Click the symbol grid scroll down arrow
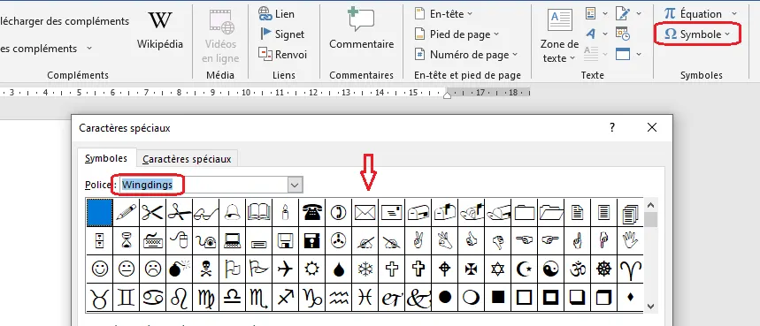Viewport: 760px width, 326px height. click(x=650, y=307)
